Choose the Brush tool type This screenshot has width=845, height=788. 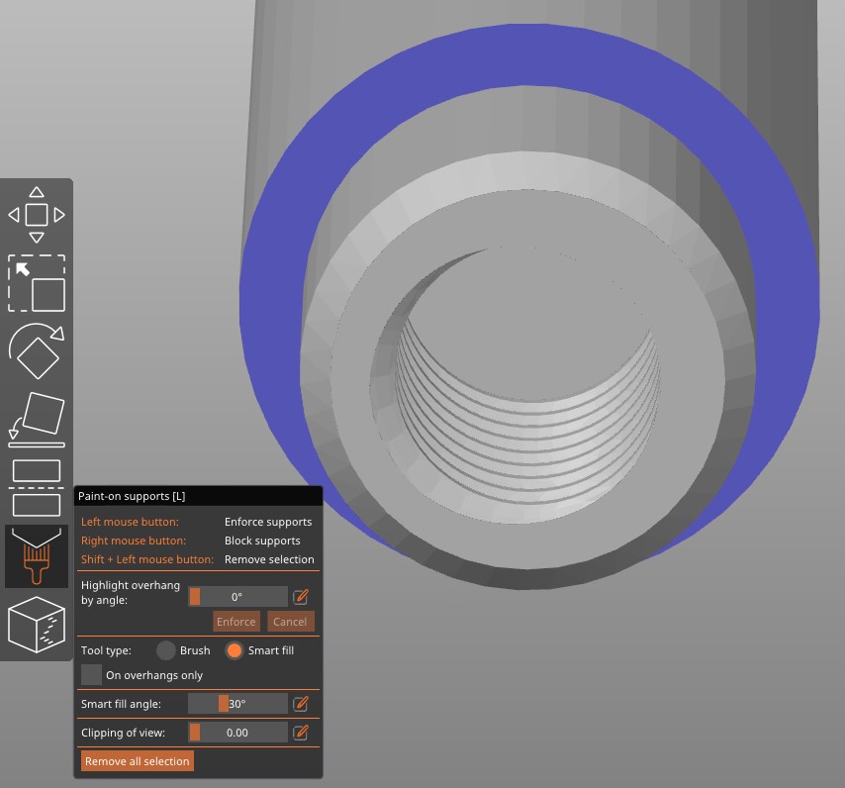point(166,650)
